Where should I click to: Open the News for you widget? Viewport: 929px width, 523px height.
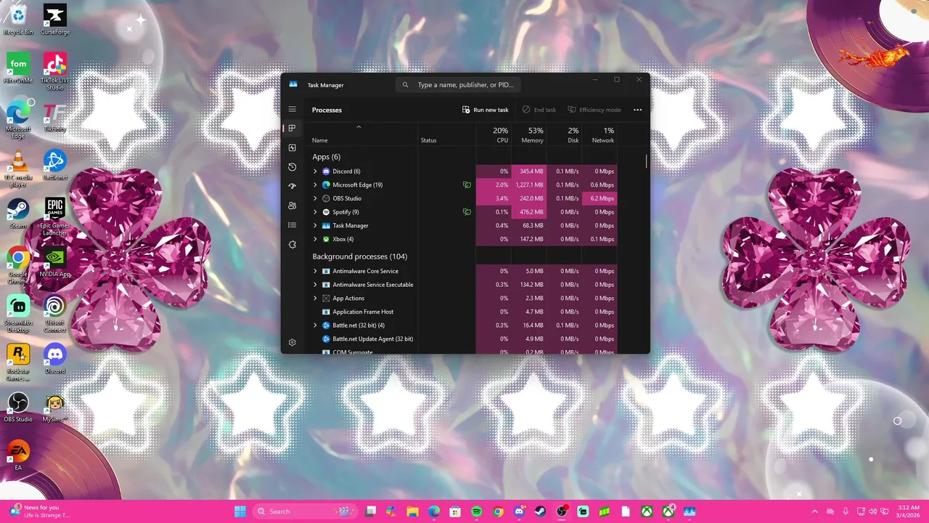click(x=40, y=511)
